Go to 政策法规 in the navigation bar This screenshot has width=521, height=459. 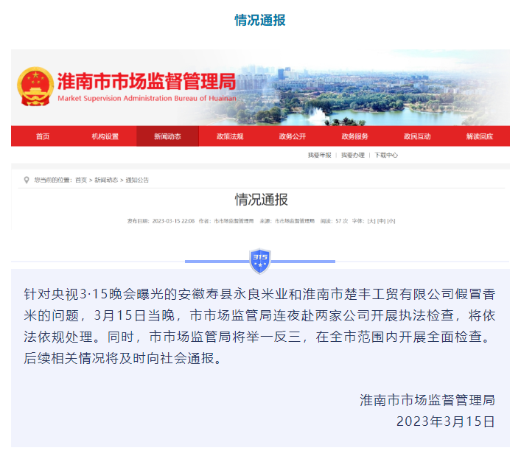point(230,136)
